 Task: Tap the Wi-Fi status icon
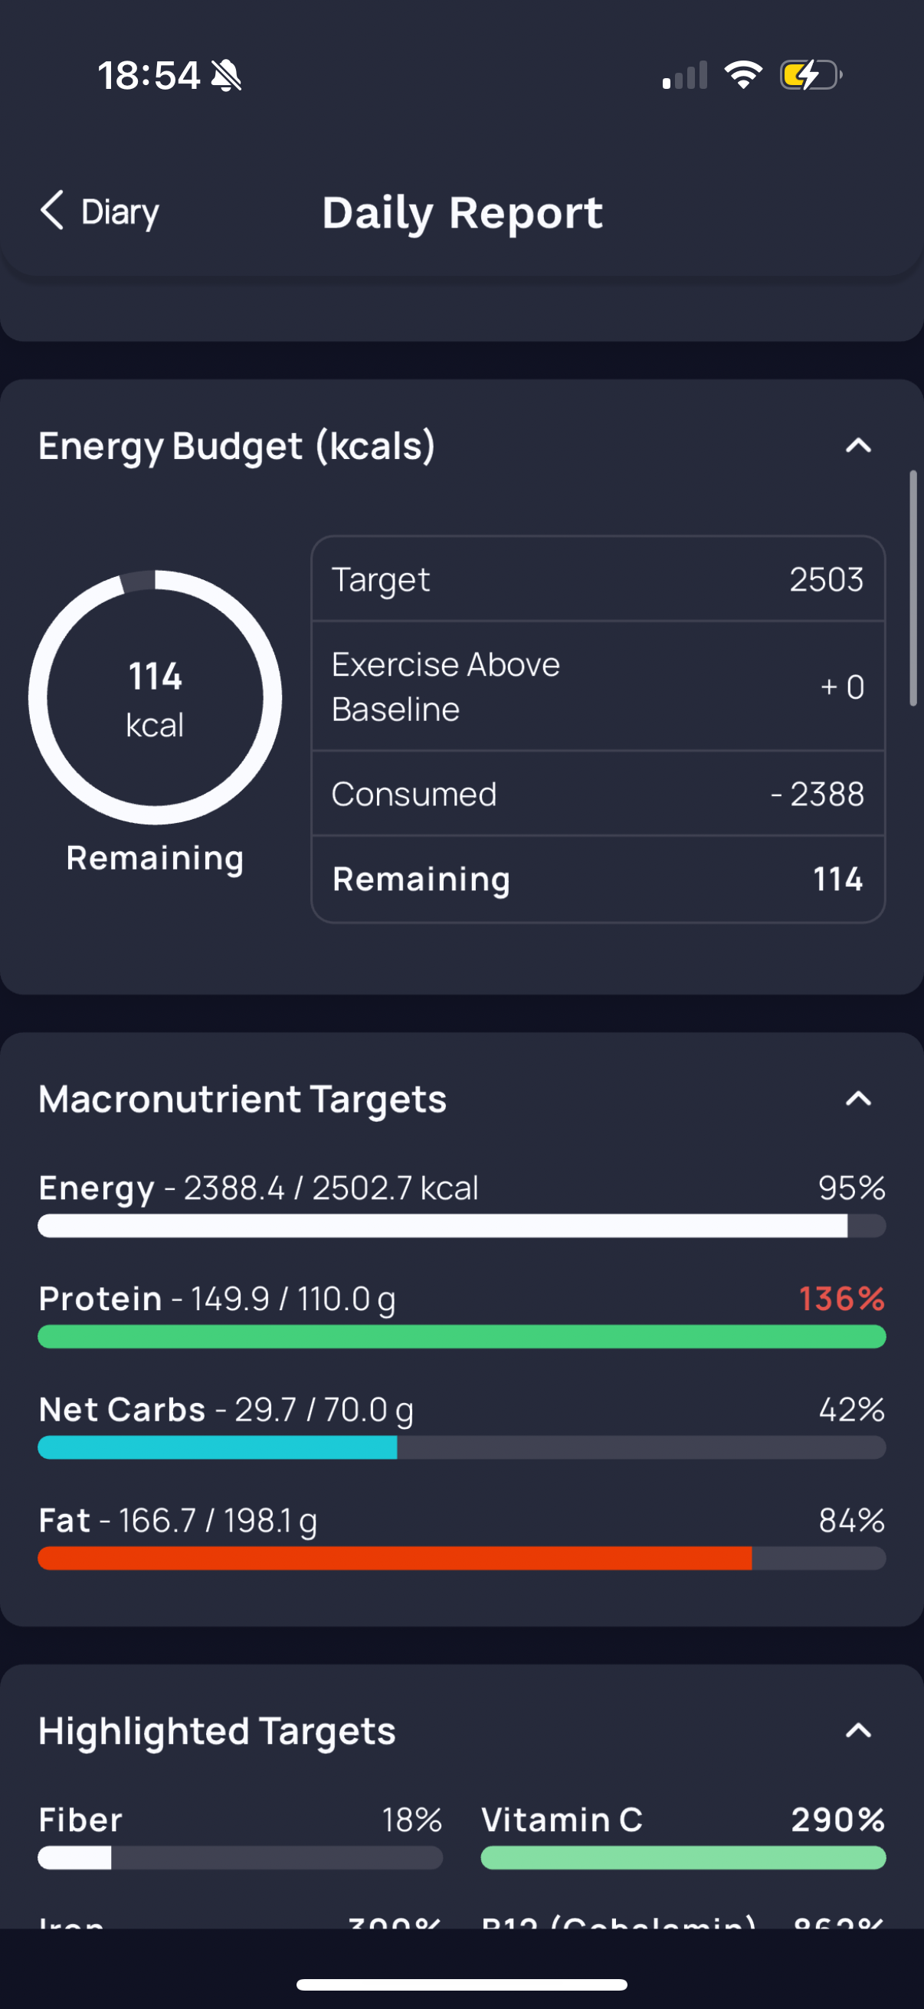[743, 75]
